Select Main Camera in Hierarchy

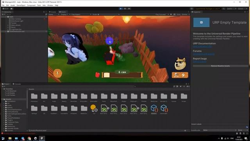coord(16,19)
